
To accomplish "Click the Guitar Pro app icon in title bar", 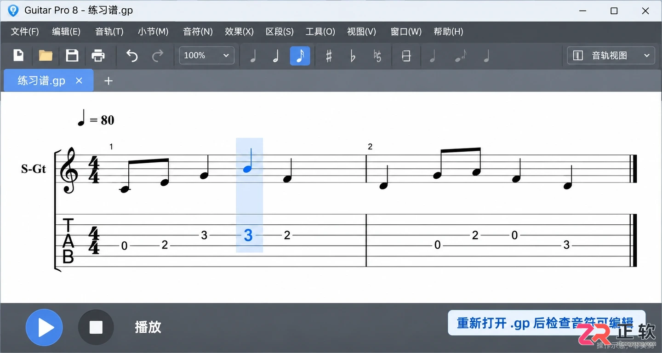I will pos(13,11).
